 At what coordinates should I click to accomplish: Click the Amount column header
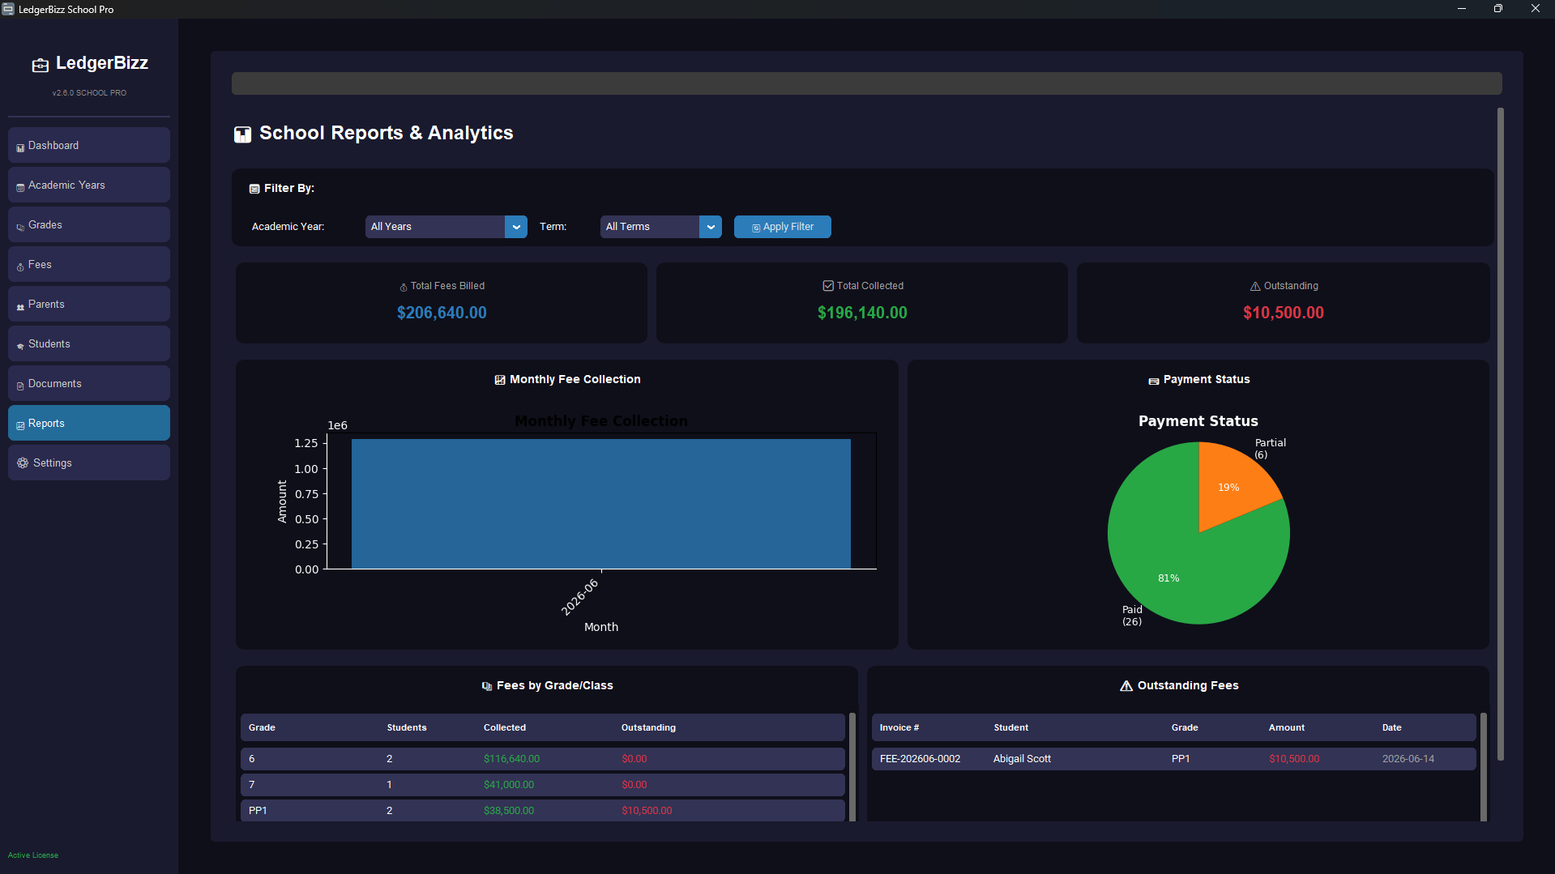[x=1287, y=727]
